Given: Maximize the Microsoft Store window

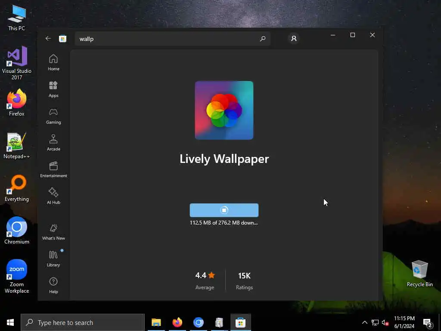Looking at the screenshot, I should [352, 35].
